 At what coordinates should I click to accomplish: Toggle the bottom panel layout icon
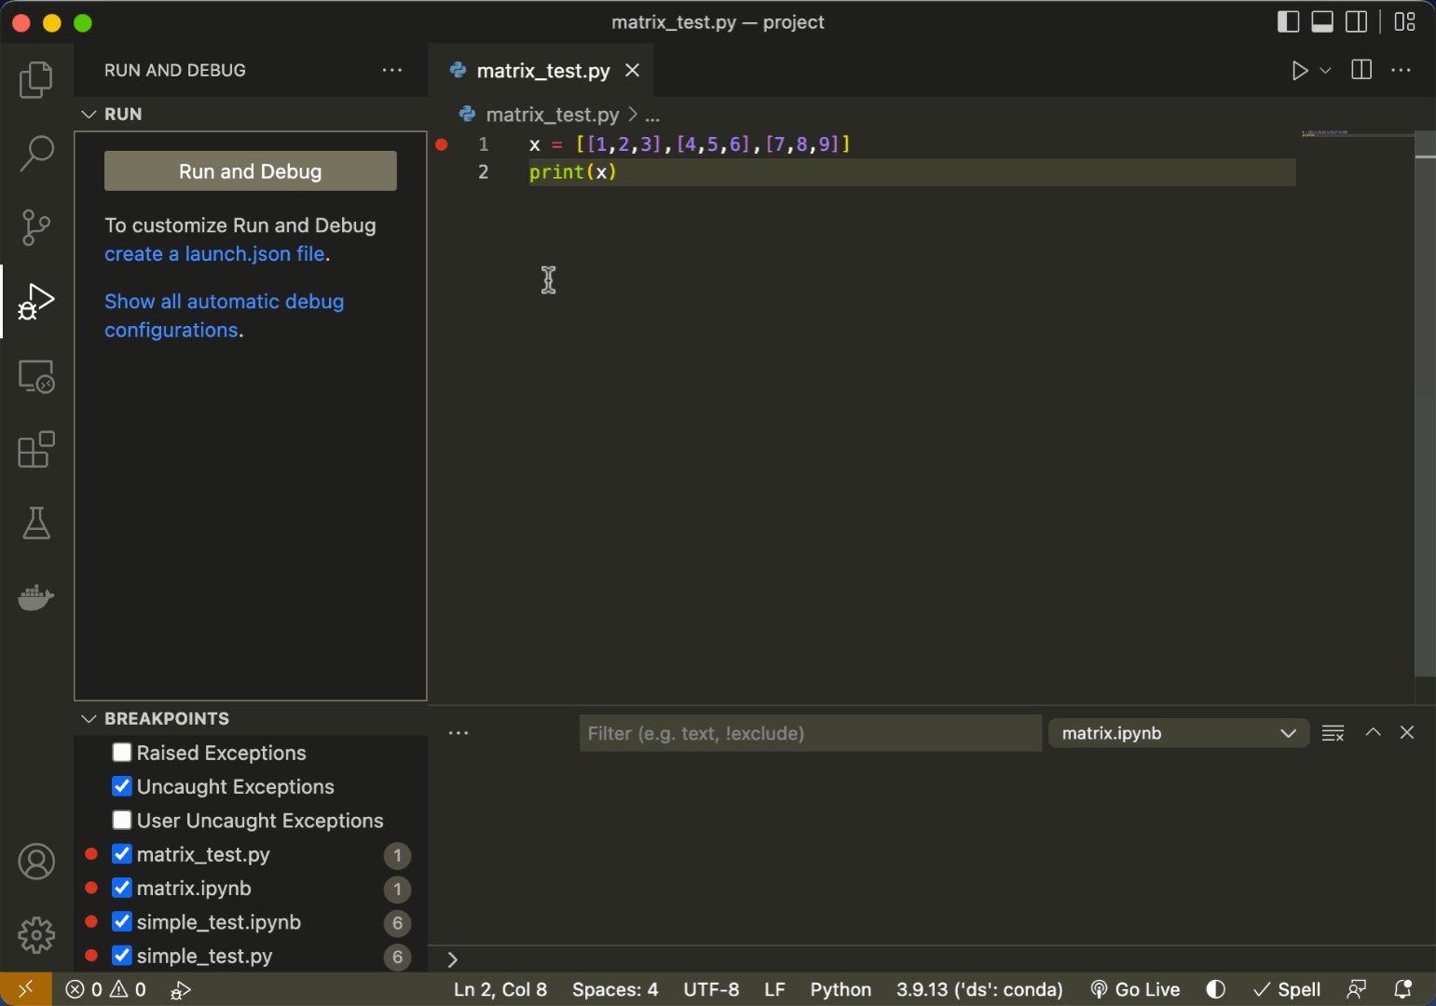pos(1322,21)
